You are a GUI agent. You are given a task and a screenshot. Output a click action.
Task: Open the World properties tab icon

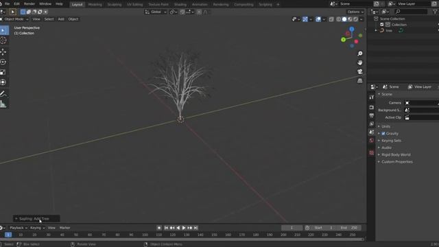click(x=372, y=140)
